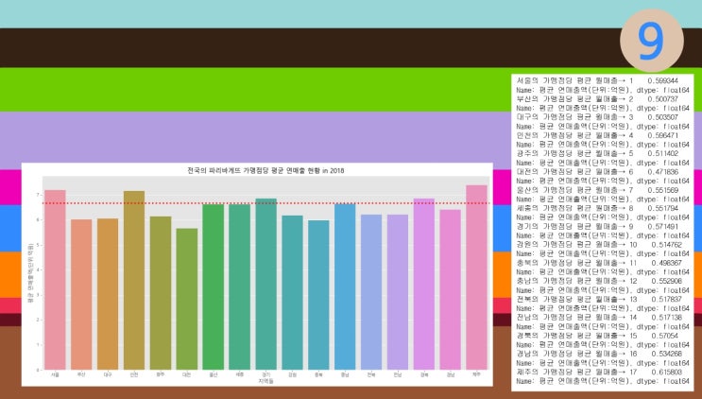Screen dimensions: 702x399
Task: Select the 경기 bar in the chart
Action: point(265,285)
